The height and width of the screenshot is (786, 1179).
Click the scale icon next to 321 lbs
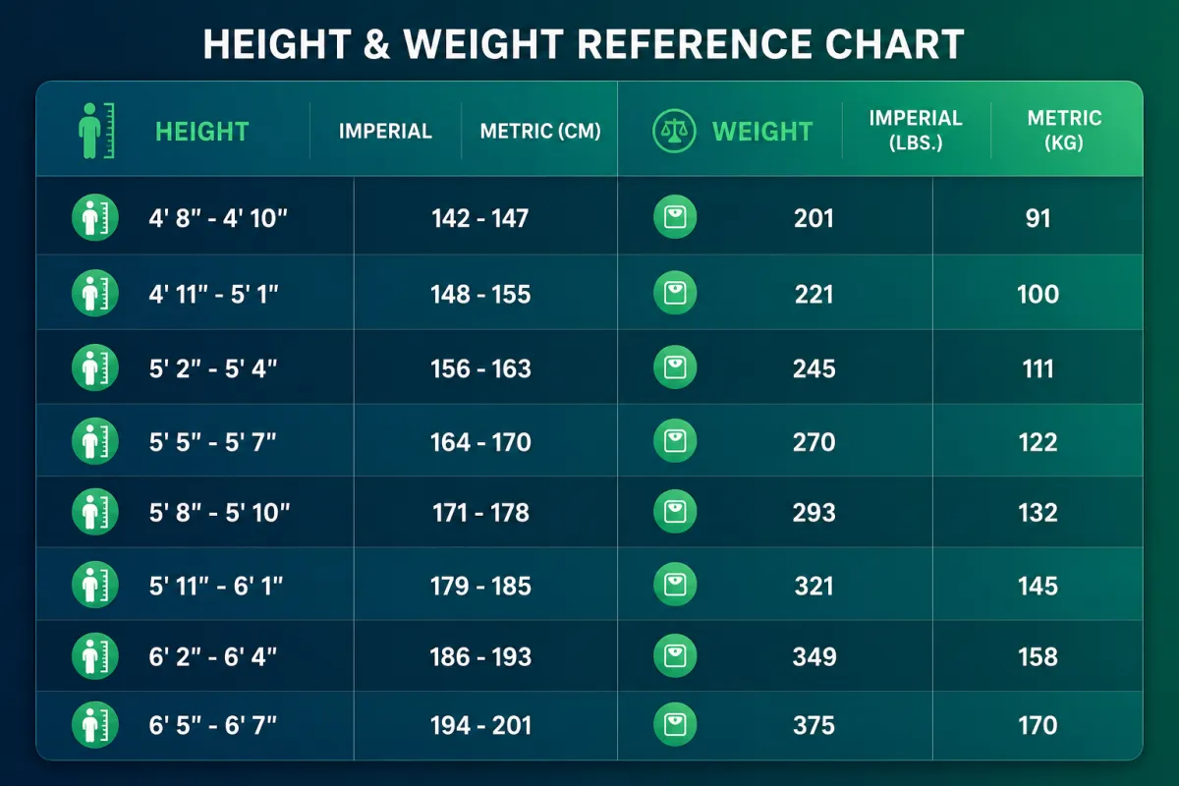click(x=675, y=586)
